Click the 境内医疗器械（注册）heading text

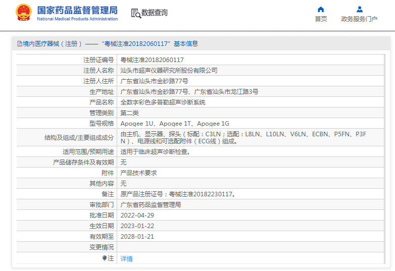tap(53, 44)
